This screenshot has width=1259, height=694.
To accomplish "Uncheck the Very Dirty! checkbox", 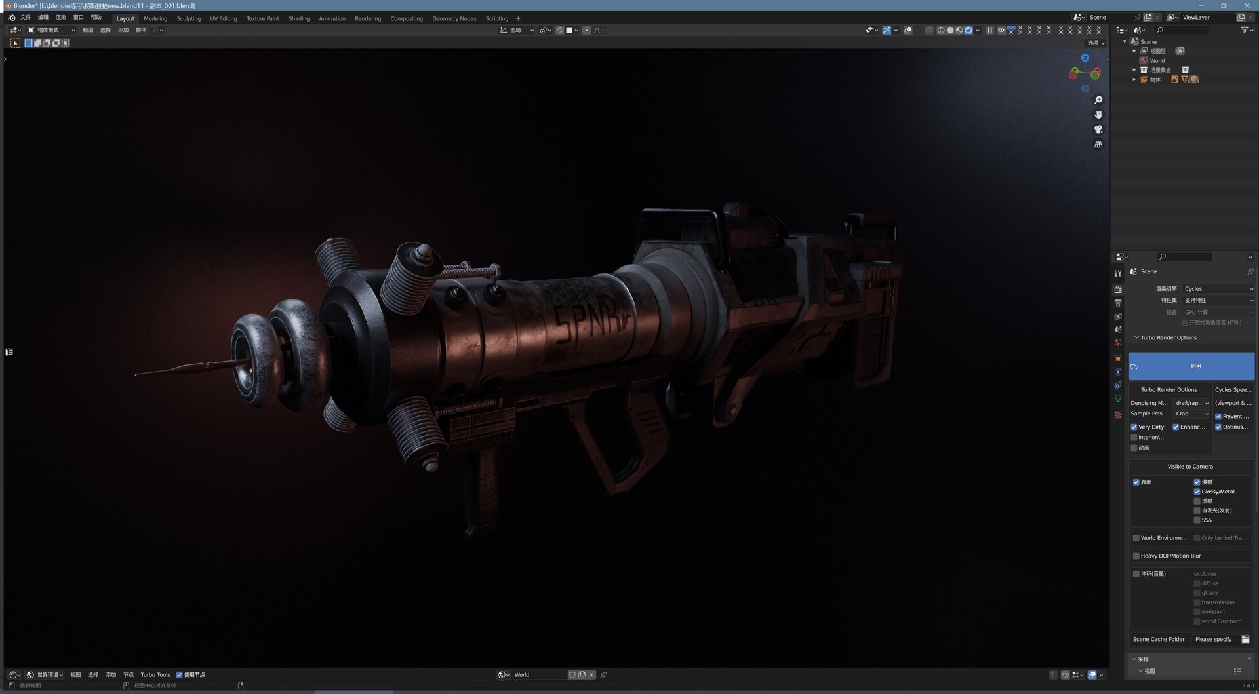I will (1134, 427).
